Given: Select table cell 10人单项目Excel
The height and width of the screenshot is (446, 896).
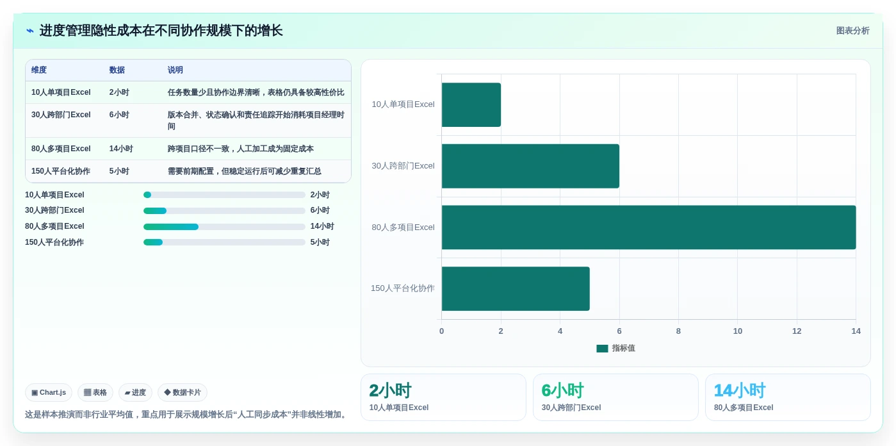Looking at the screenshot, I should [x=61, y=92].
